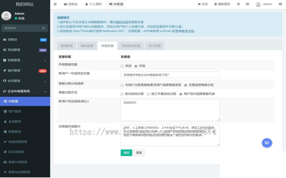Expand 权限管理 sidebar chevron
The image size is (286, 178).
tap(45, 61)
